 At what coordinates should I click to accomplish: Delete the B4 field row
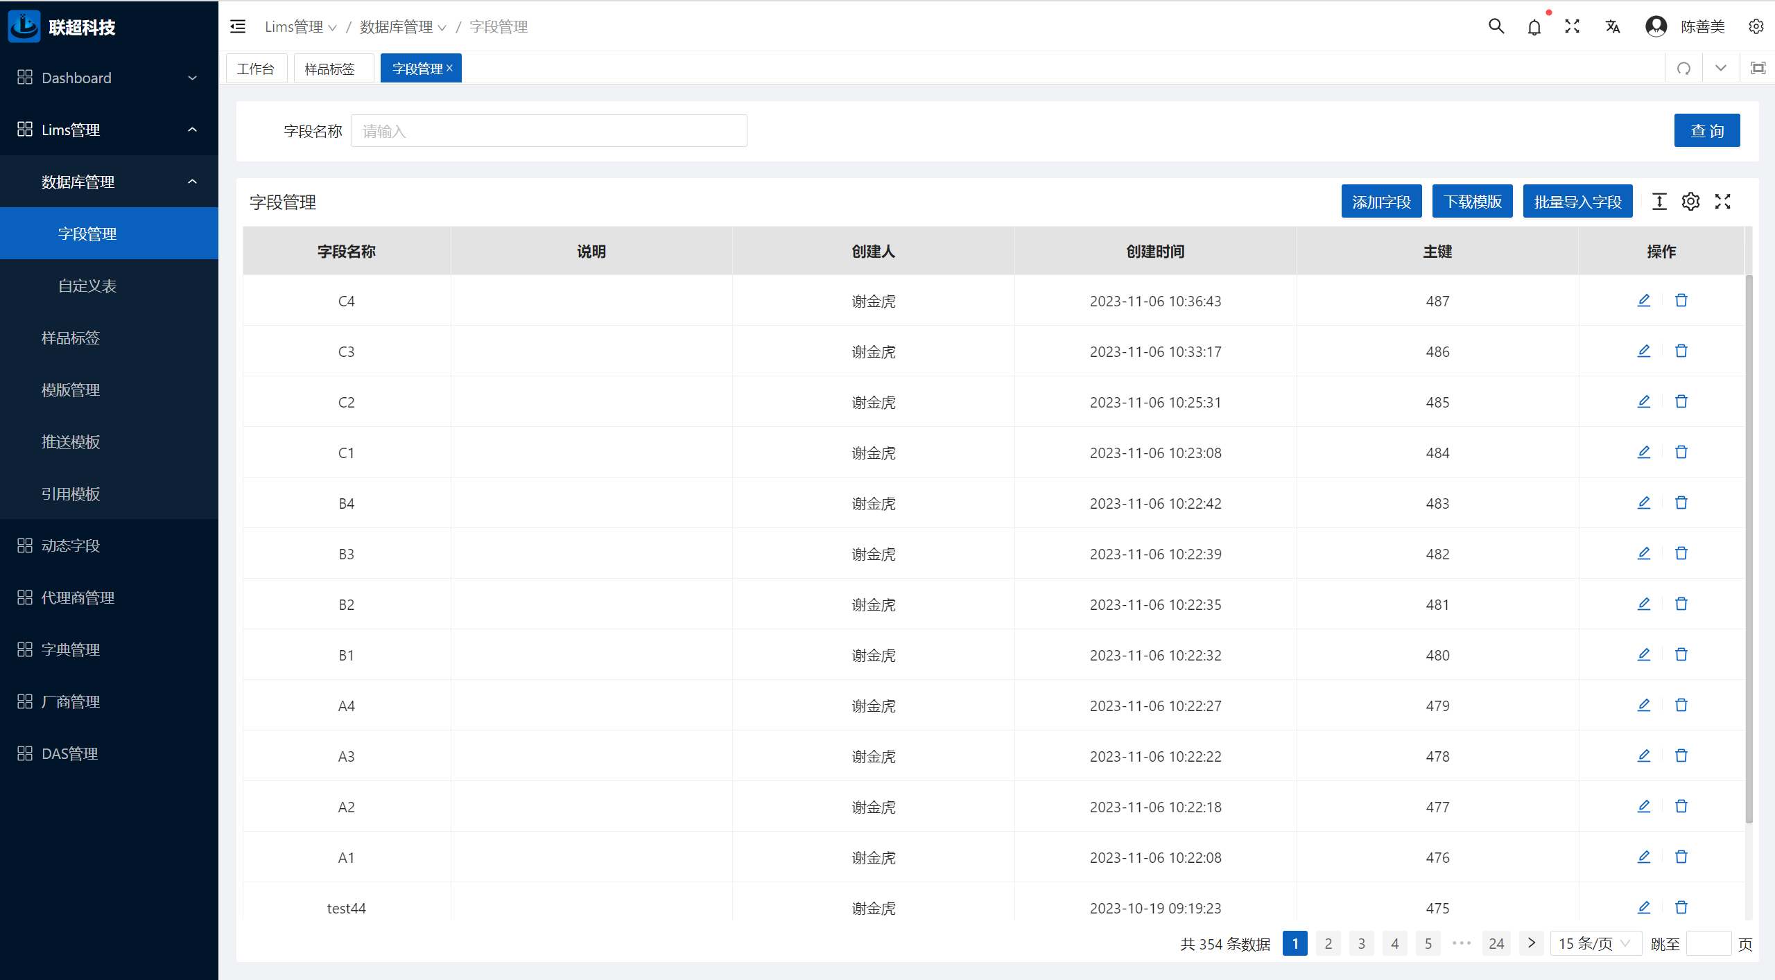point(1681,502)
